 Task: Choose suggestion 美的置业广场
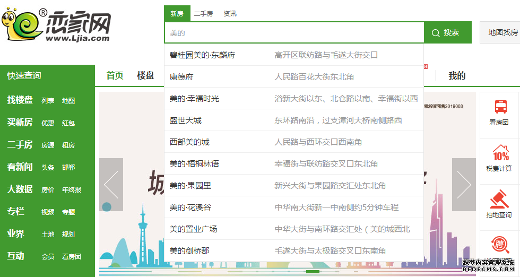coord(294,229)
